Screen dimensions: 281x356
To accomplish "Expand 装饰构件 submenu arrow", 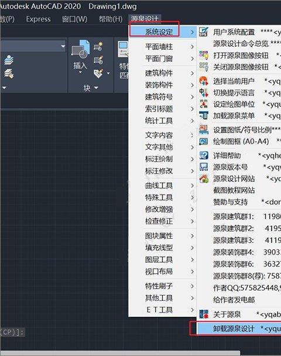I will point(192,85).
